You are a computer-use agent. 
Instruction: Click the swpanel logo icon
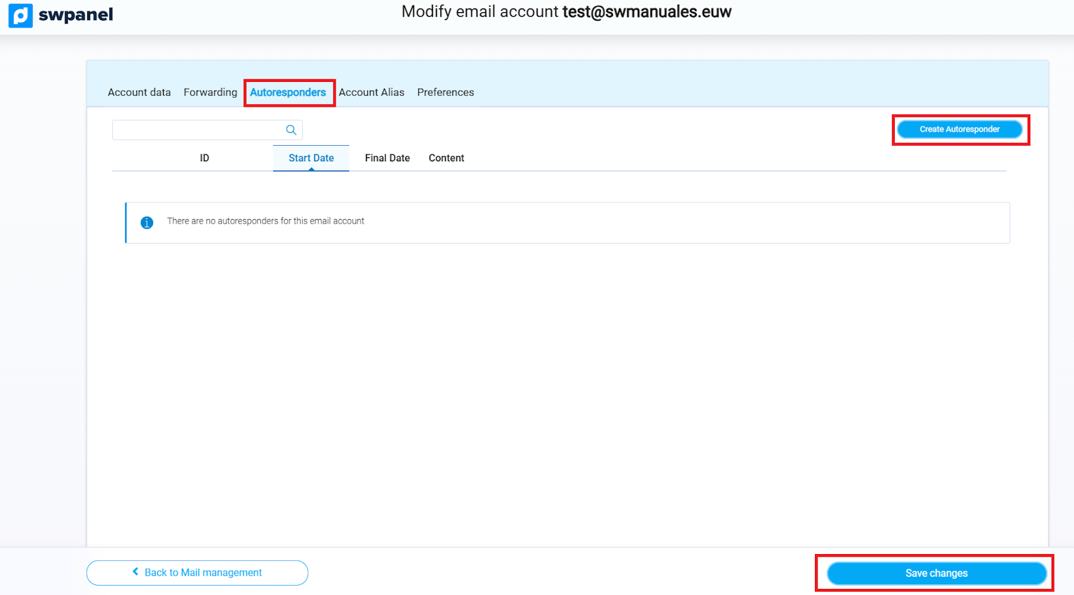tap(20, 15)
